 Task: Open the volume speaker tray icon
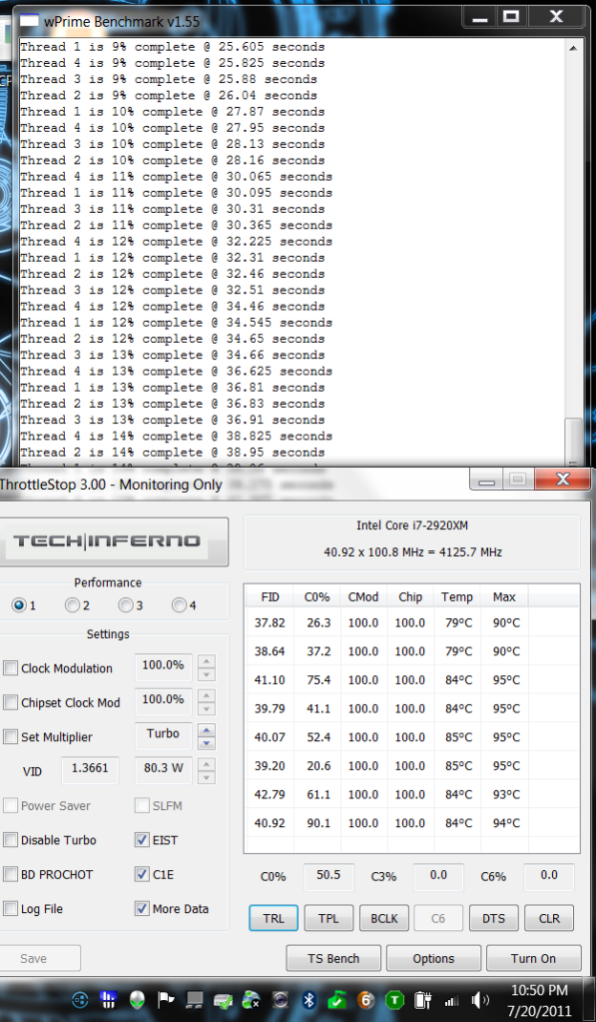pos(481,999)
